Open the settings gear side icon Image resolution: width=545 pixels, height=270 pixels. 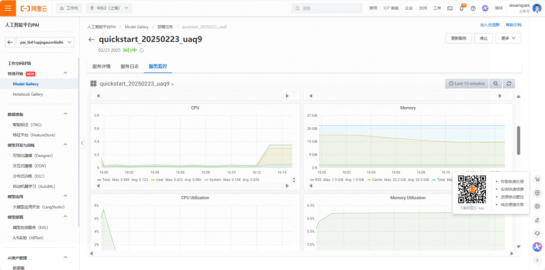[x=537, y=206]
